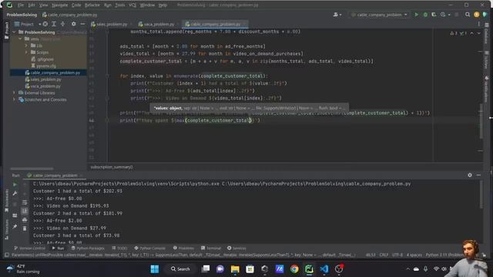Expand Scratches and Consoles node
The image size is (493, 277).
[x=14, y=99]
